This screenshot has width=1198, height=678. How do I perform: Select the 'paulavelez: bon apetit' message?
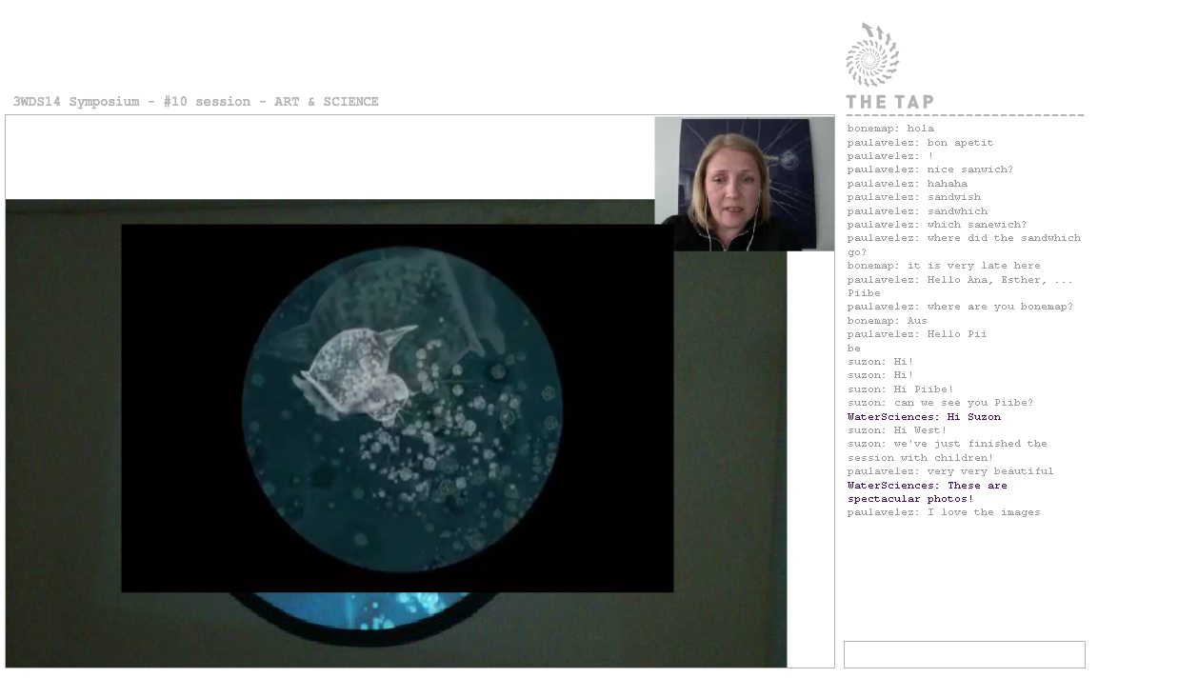click(920, 143)
